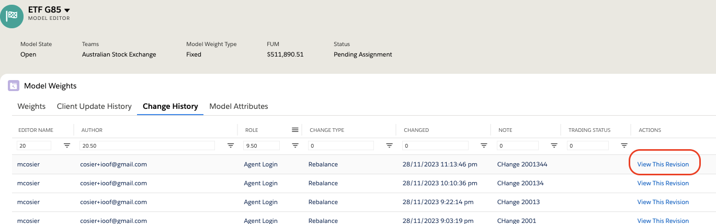Open the Client Update History tab

(94, 106)
